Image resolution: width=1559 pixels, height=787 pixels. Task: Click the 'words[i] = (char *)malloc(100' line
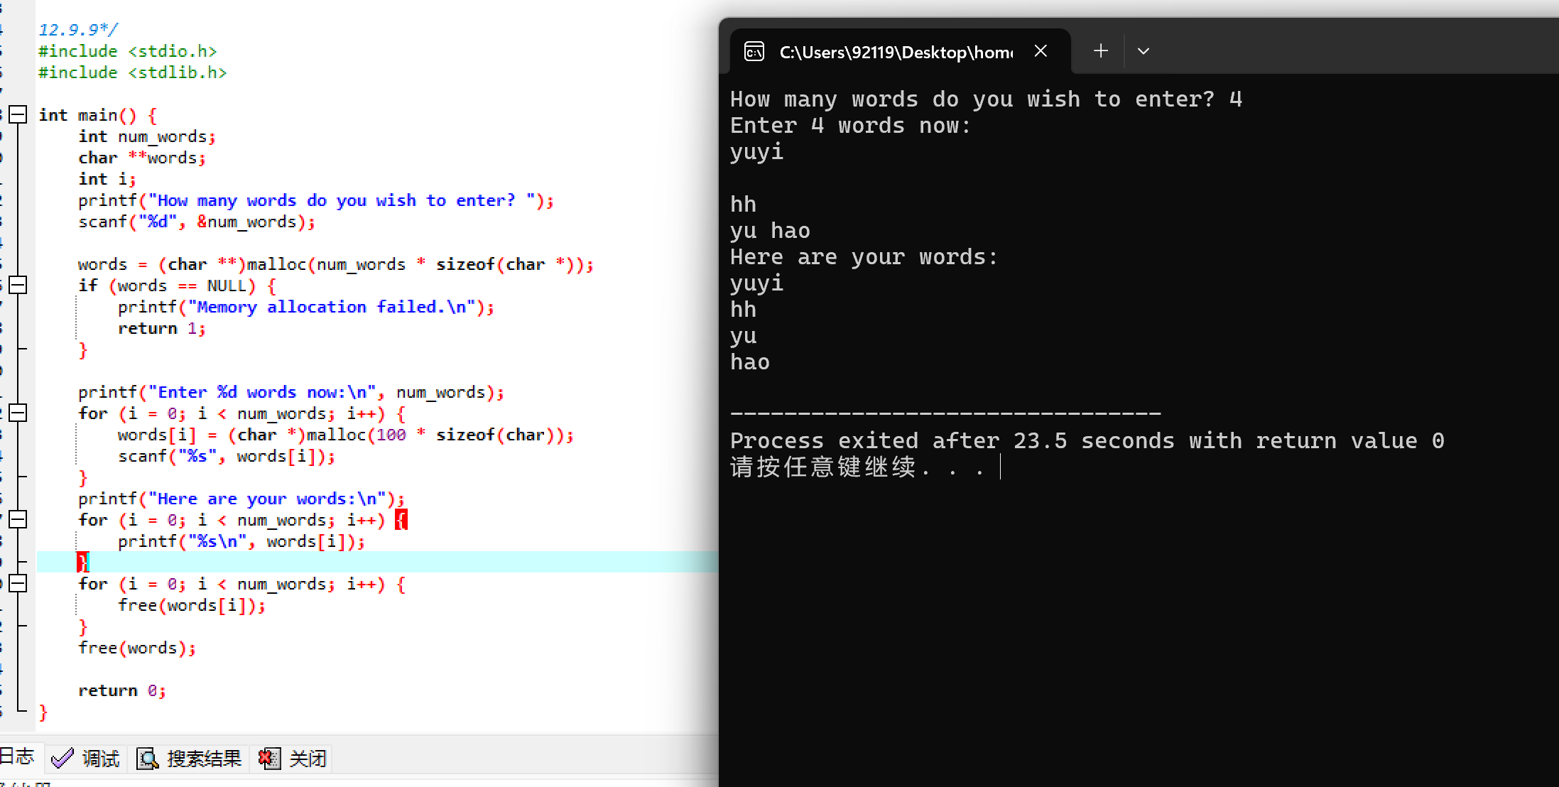tap(346, 435)
